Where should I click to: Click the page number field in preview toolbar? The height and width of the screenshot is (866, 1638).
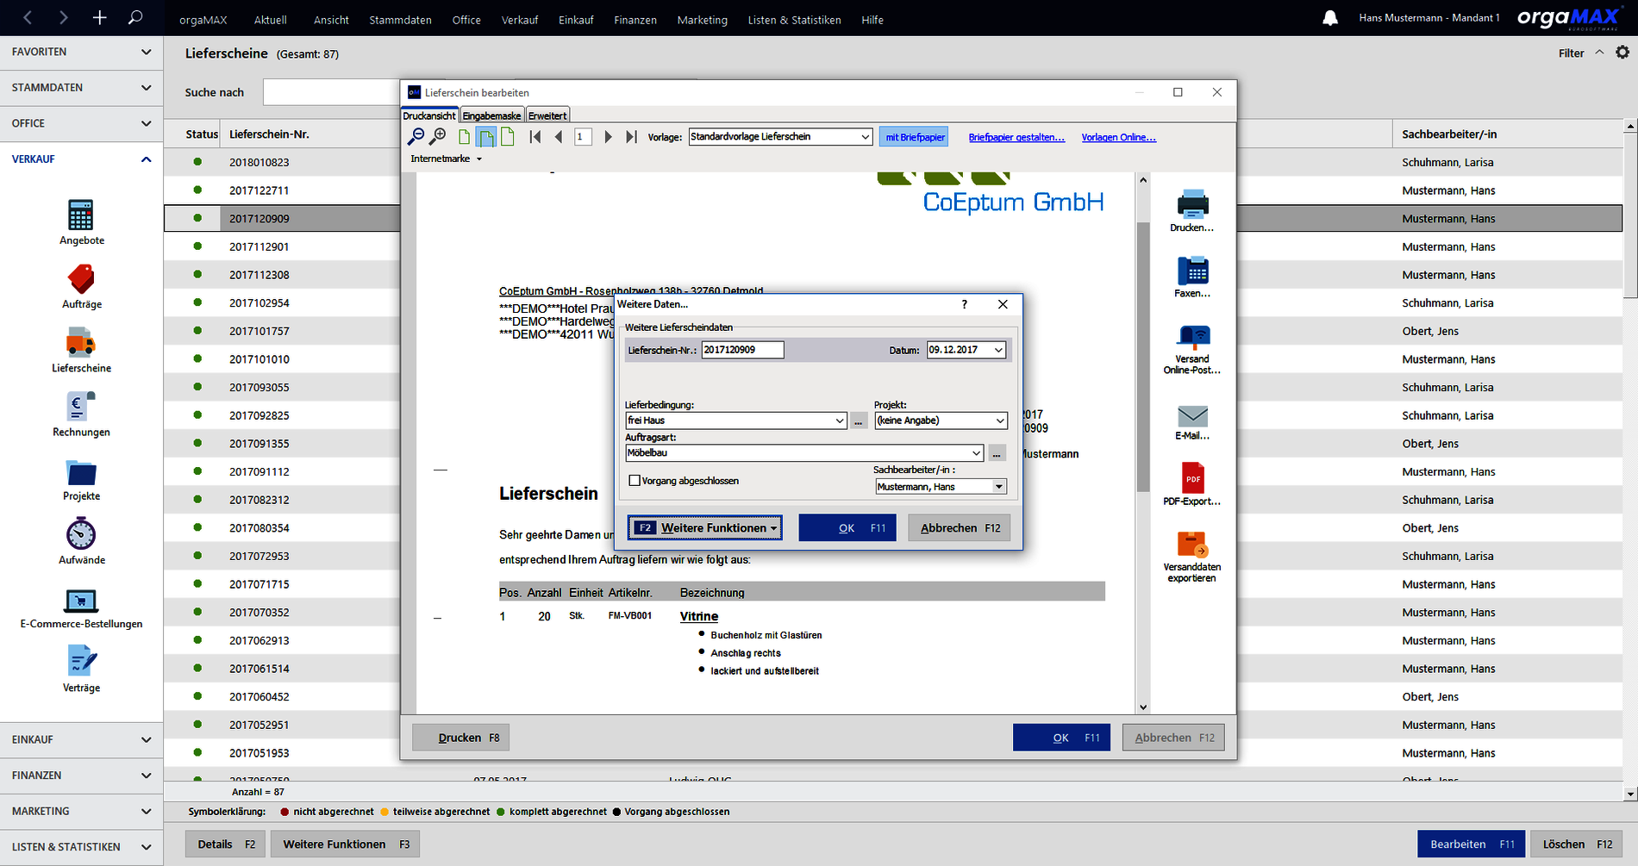click(583, 137)
